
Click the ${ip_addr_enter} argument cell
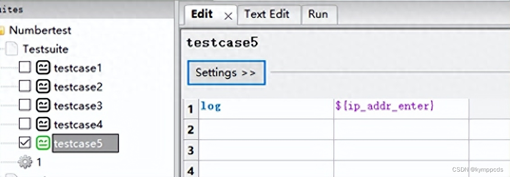click(401, 109)
